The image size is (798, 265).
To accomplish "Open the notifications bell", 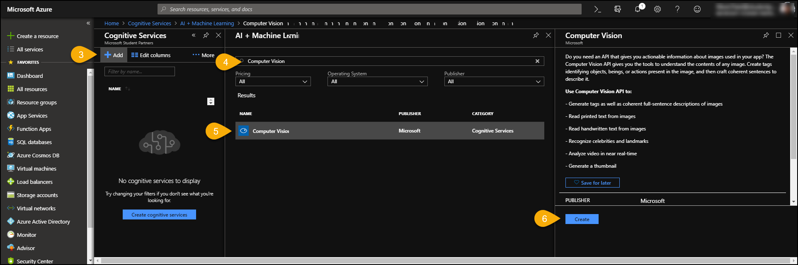I will (638, 9).
